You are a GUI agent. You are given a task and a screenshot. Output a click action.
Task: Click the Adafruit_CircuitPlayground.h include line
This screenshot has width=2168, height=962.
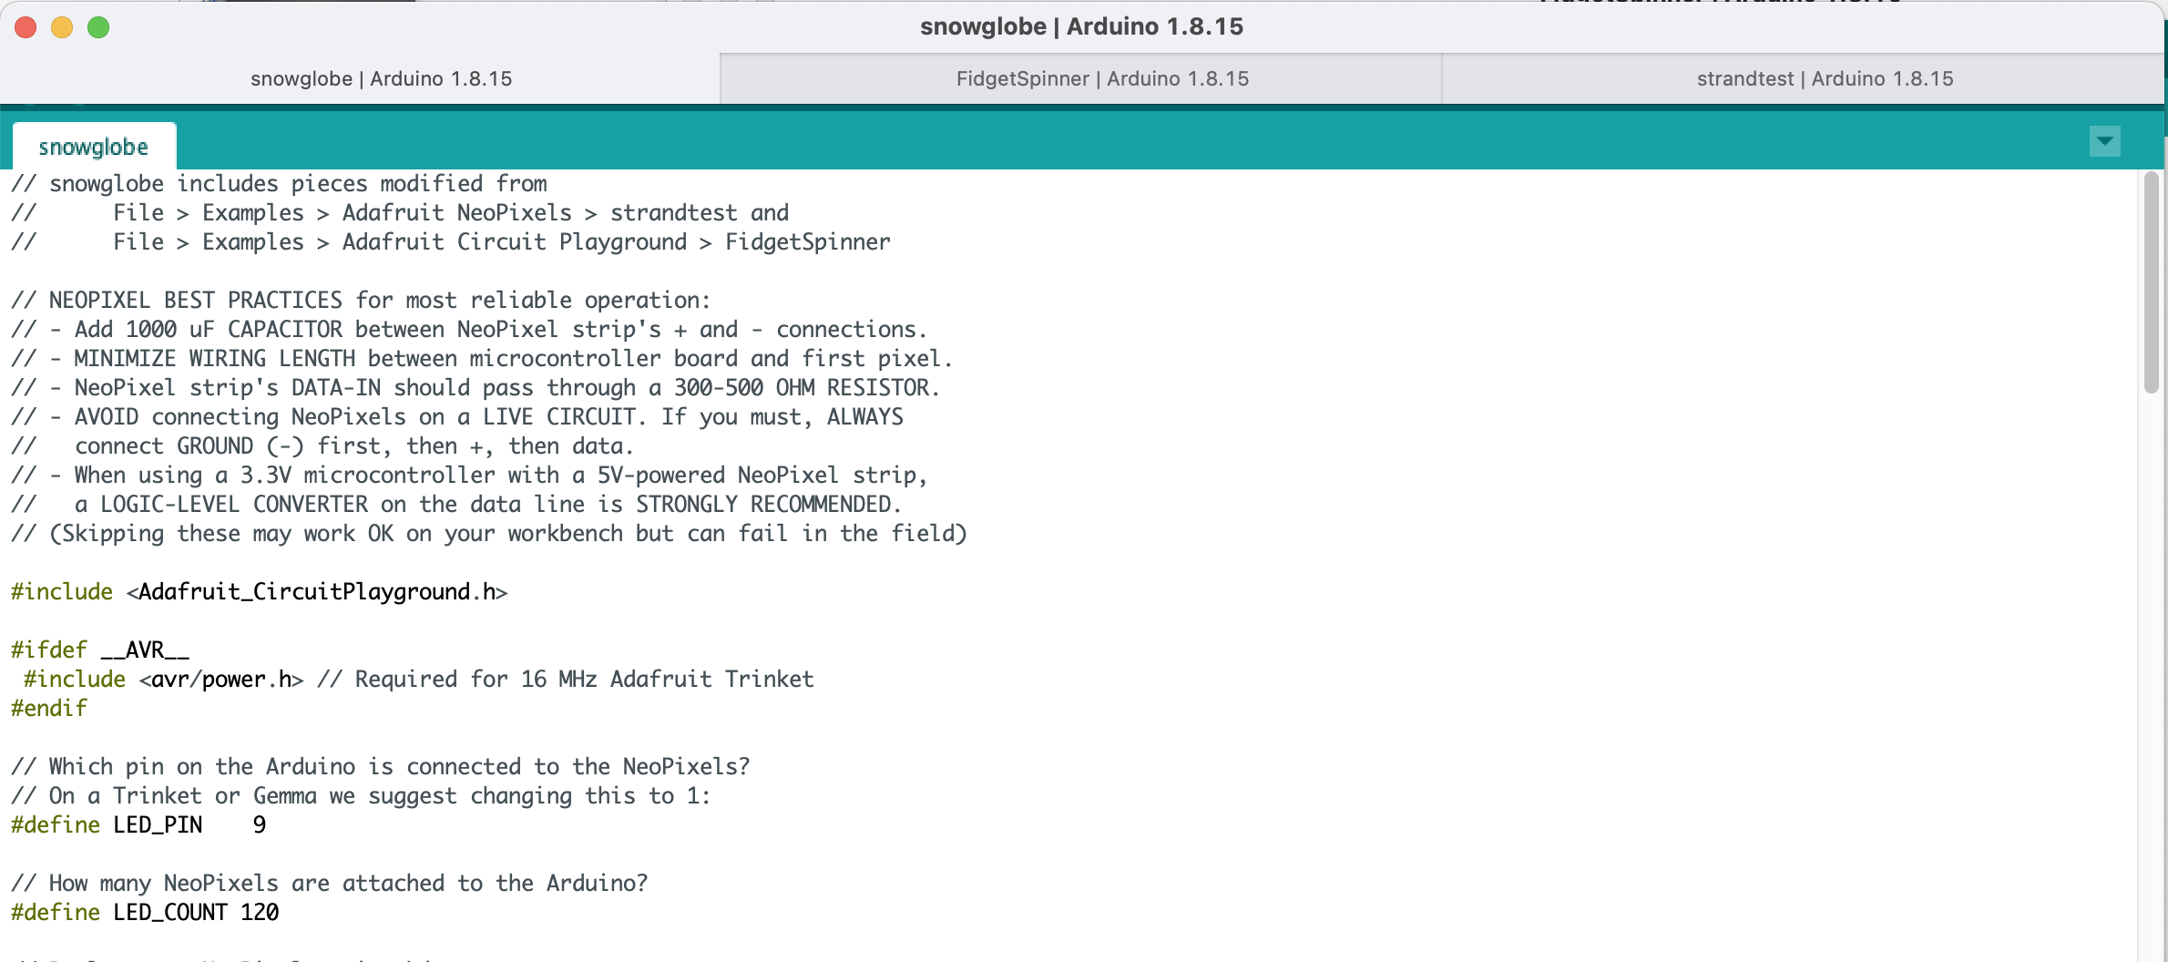tap(260, 592)
